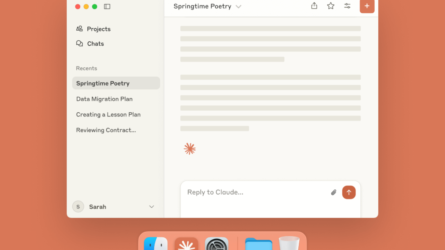Click Sarah's profile avatar
This screenshot has width=445, height=250.
[x=78, y=207]
